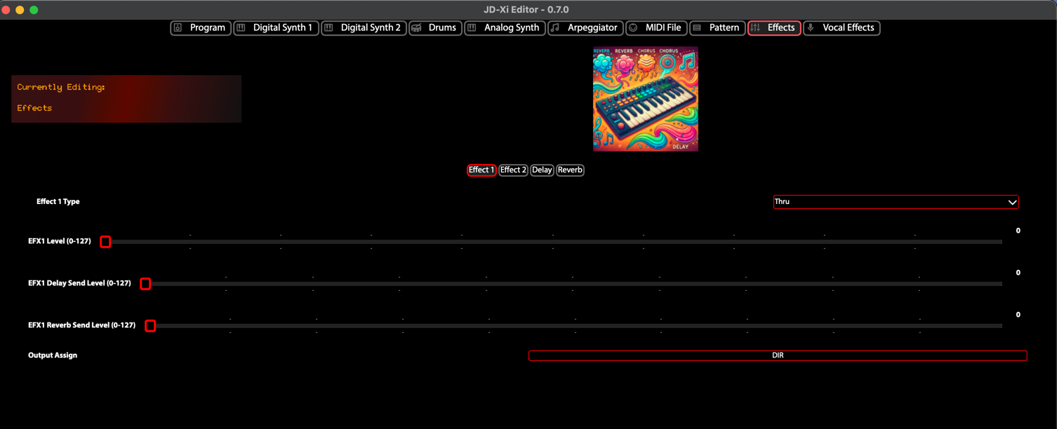Screen dimensions: 1057x429
Task: Click the Digital Synth 1 keyboard icon
Action: click(241, 28)
